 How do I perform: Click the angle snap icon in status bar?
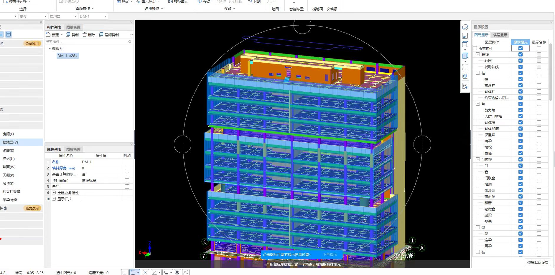154,272
